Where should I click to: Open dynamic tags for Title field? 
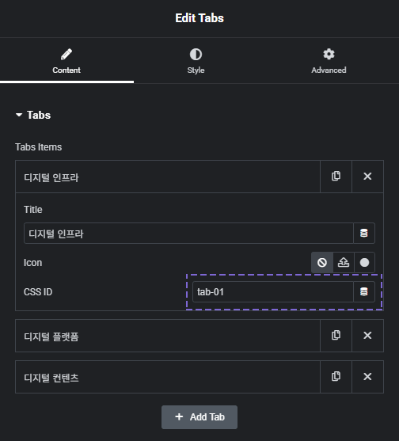click(x=364, y=233)
